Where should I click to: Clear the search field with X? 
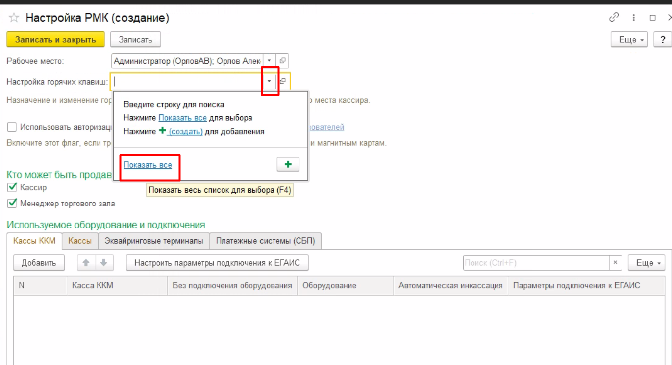point(615,263)
